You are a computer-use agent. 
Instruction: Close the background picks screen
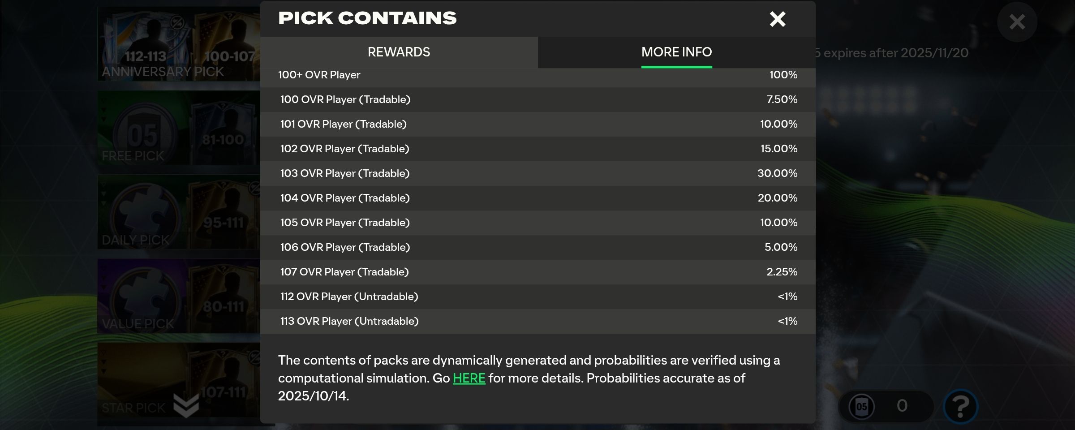click(x=1017, y=22)
